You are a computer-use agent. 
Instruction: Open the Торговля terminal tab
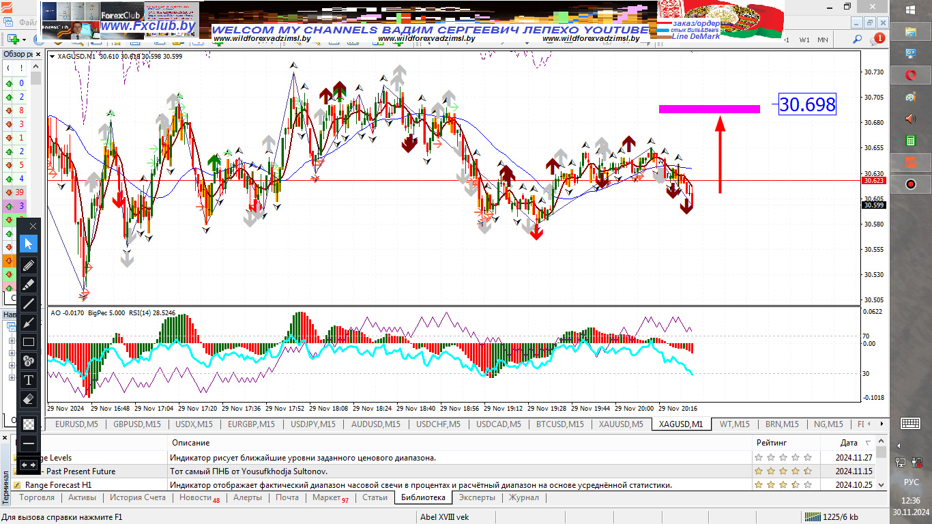38,497
